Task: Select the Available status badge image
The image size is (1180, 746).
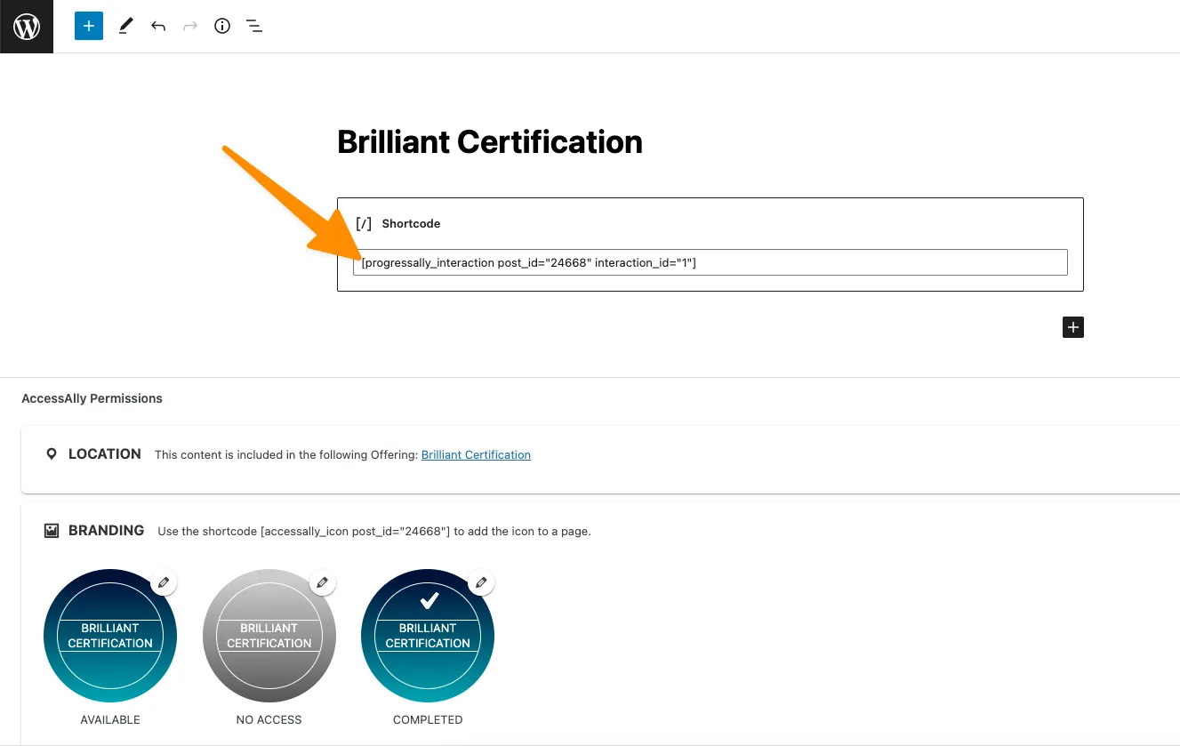Action: (x=110, y=636)
